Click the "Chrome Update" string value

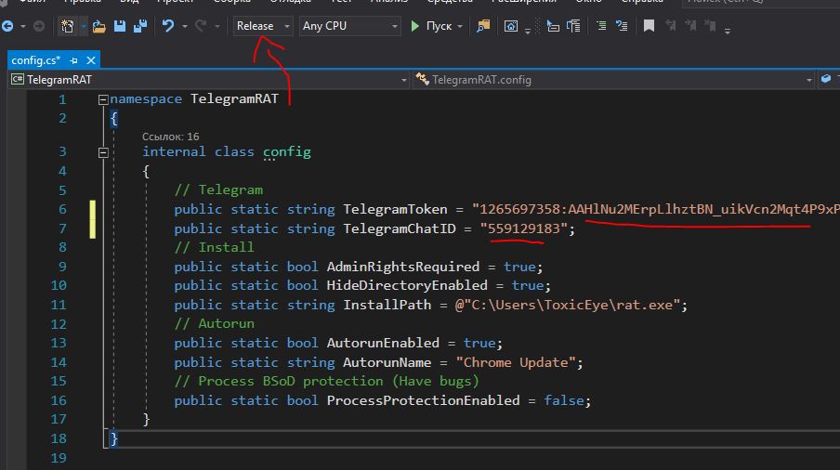[516, 362]
